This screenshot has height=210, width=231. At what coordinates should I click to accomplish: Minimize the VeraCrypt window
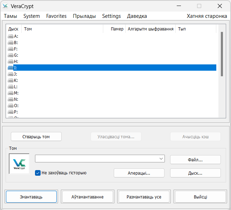pos(179,6)
